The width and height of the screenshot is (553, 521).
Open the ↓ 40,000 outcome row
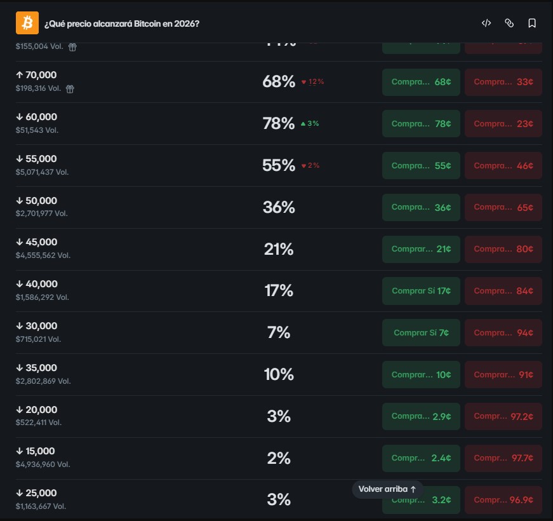279,291
